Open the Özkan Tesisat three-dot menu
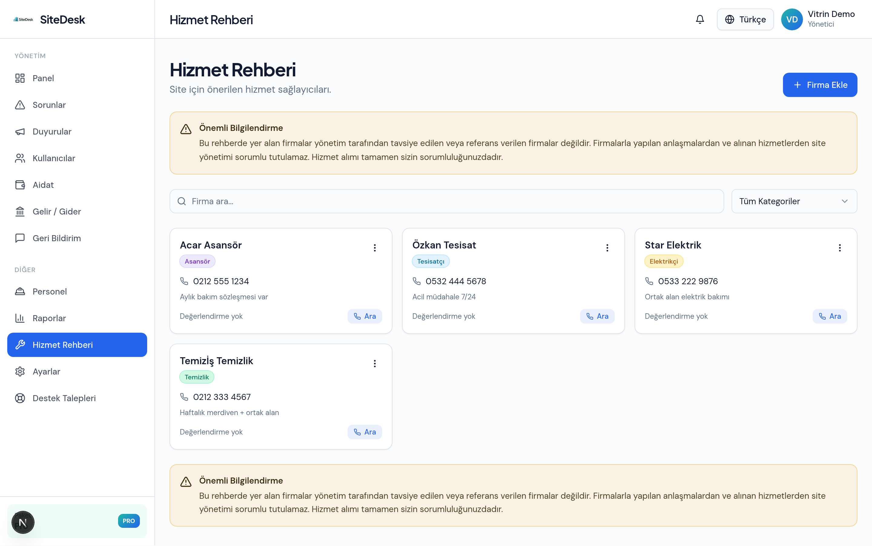Image resolution: width=872 pixels, height=546 pixels. (x=607, y=248)
